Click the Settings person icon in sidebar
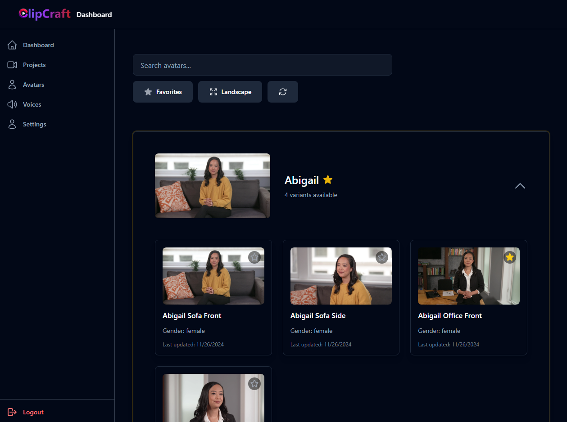 click(x=12, y=124)
